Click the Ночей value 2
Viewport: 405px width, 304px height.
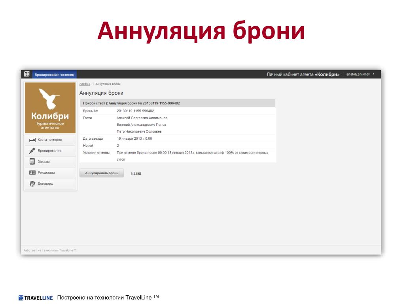[x=118, y=146]
